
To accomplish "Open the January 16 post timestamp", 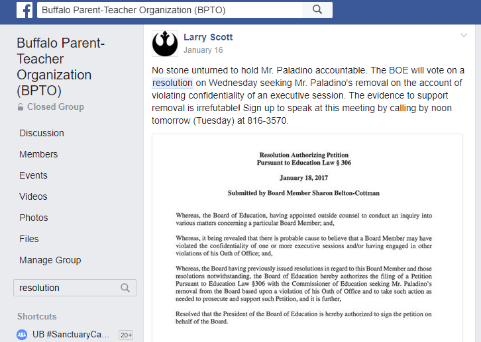I will pos(203,50).
